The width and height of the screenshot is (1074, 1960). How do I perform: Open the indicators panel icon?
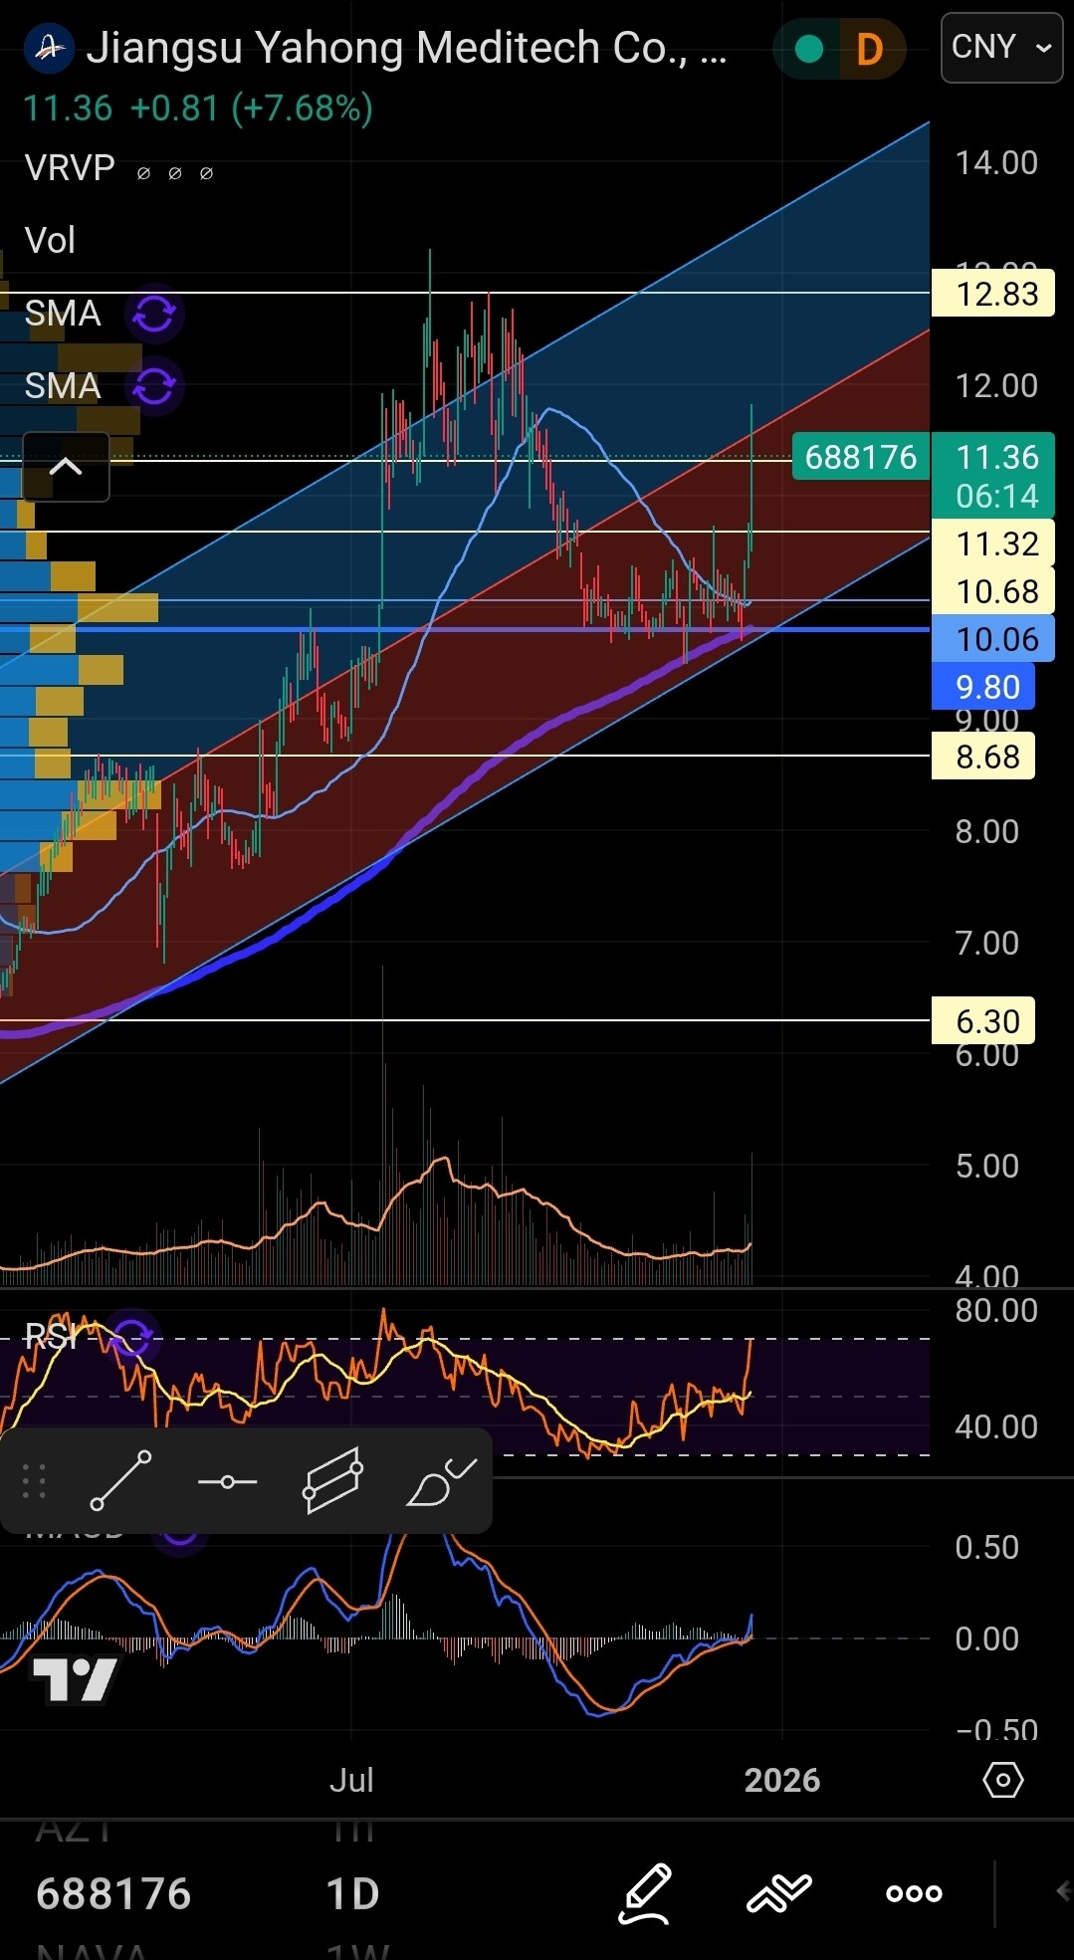coord(779,1893)
